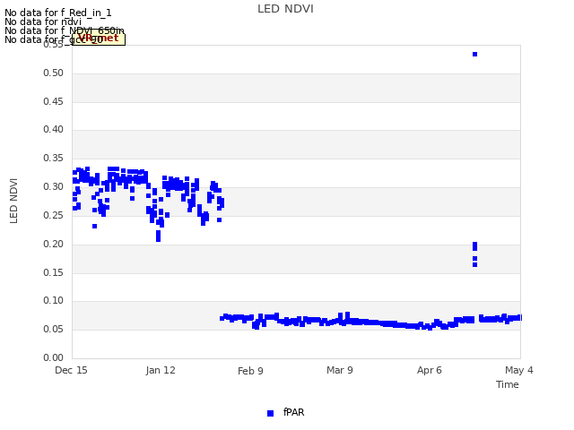Image resolution: width=574 pixels, height=430 pixels.
Task: Click the LED NDVI y-axis label
Action: pos(13,201)
